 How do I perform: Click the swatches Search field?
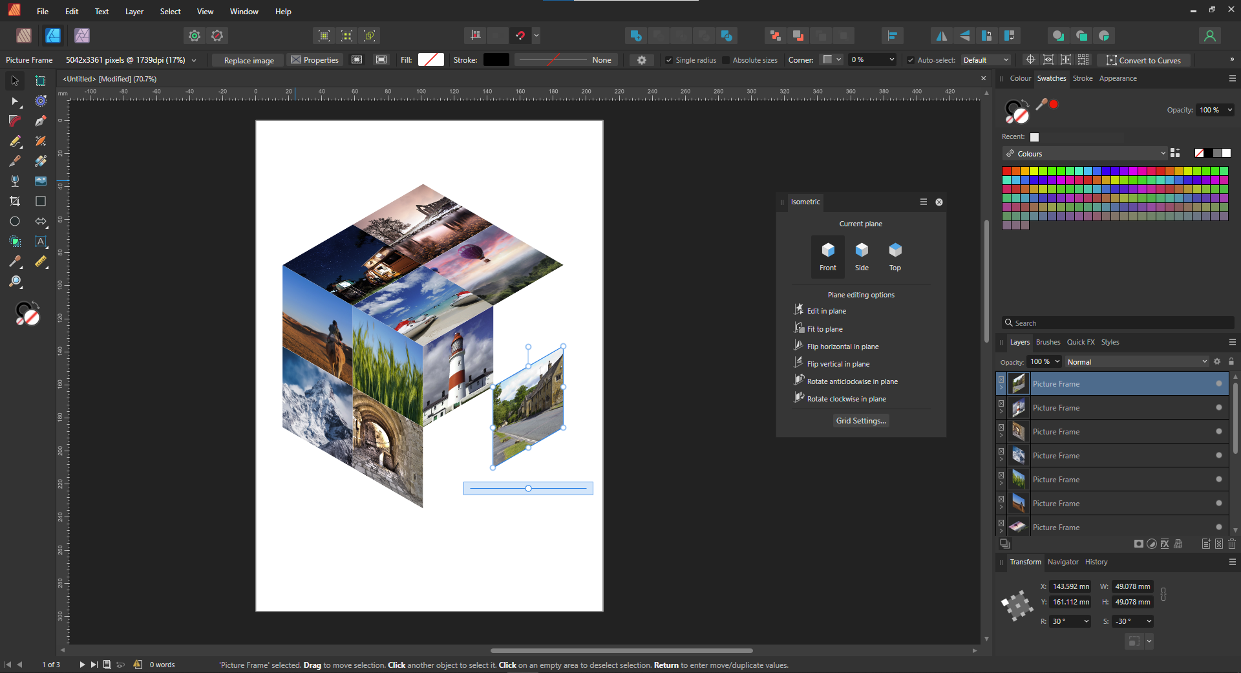[1118, 323]
